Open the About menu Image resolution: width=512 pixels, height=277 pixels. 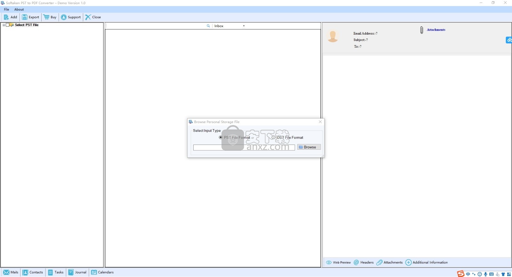pyautogui.click(x=19, y=9)
